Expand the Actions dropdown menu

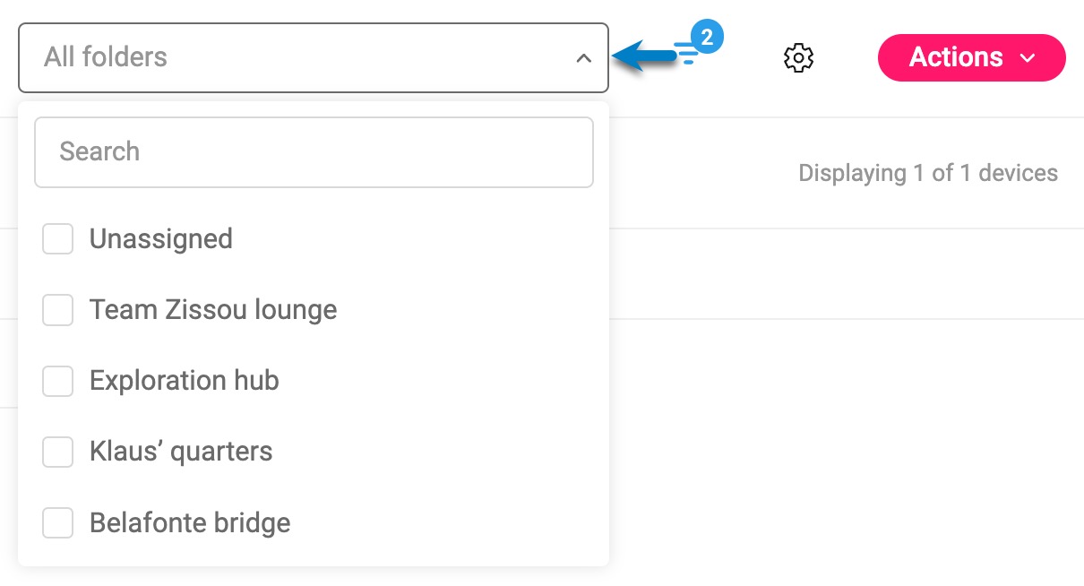point(971,57)
